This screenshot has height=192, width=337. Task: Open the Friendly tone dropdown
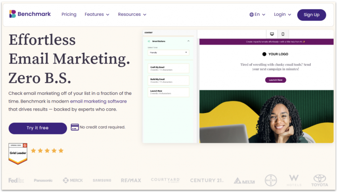[168, 52]
